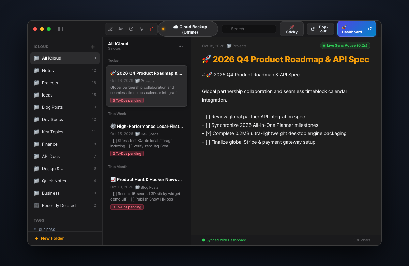Image resolution: width=409 pixels, height=266 pixels.
Task: Click the Global partnership collaboration paragraph
Action: [x=275, y=96]
